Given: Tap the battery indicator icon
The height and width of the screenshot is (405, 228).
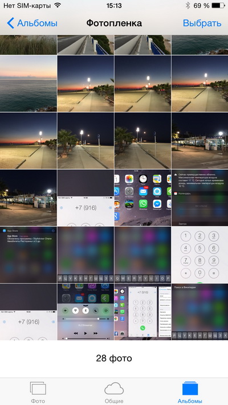Looking at the screenshot, I should pyautogui.click(x=218, y=6).
